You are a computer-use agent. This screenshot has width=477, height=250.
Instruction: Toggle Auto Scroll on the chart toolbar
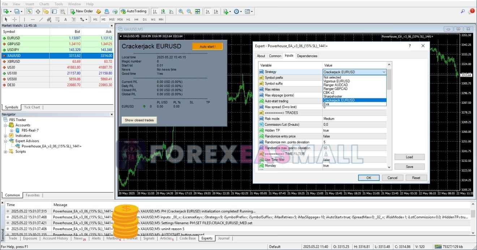coord(208,11)
